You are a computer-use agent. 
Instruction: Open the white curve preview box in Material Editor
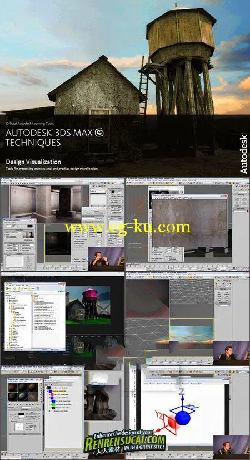19,426
